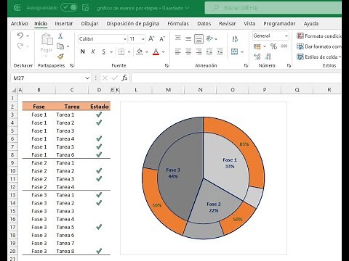The image size is (349, 261).
Task: Open font color dropdown arrow
Action: (164, 52)
